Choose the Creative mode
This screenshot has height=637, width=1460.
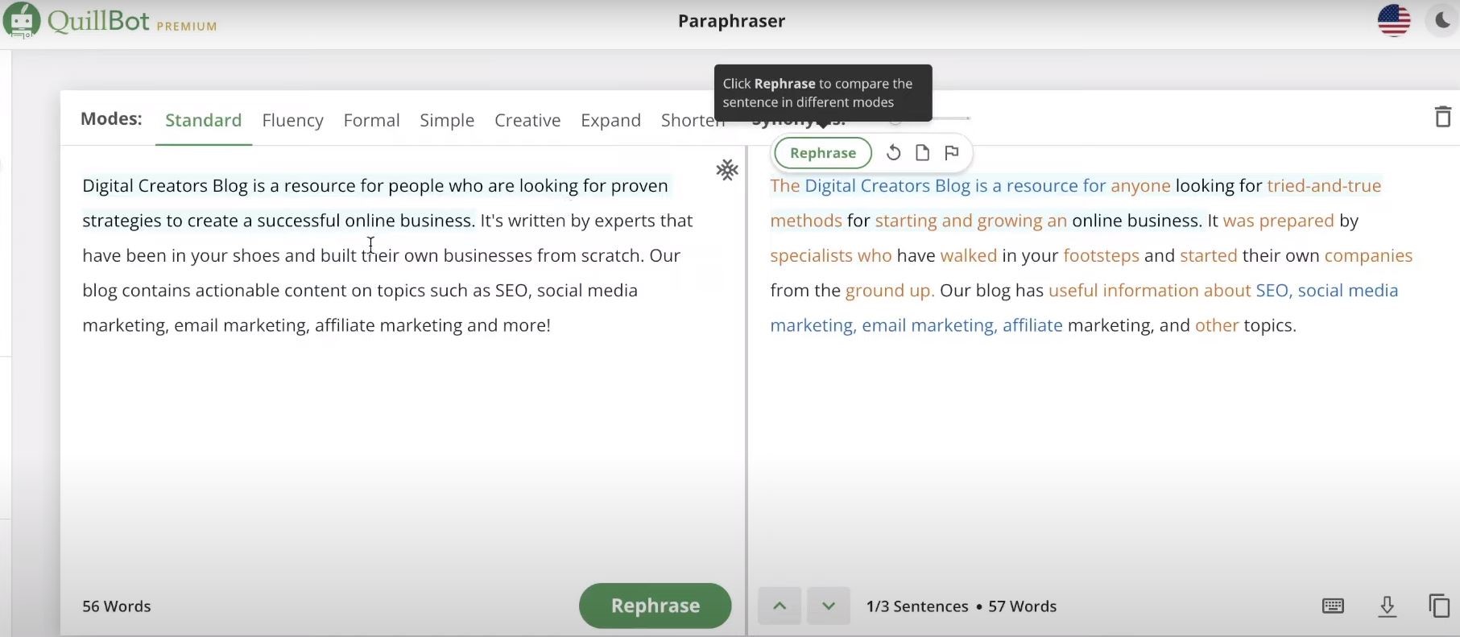point(527,121)
